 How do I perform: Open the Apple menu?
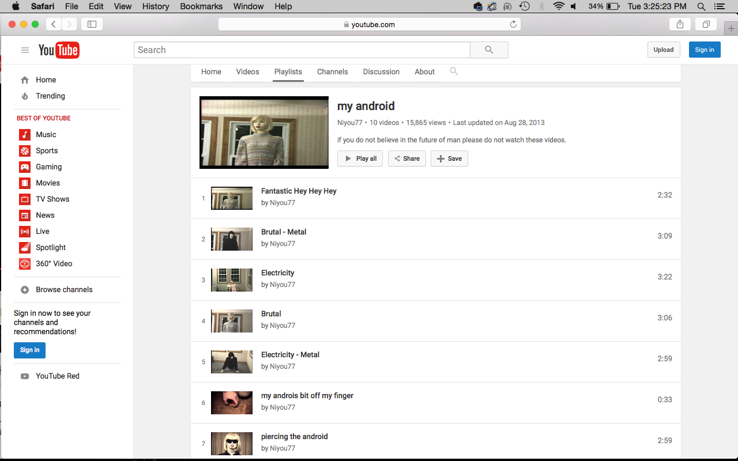(16, 6)
